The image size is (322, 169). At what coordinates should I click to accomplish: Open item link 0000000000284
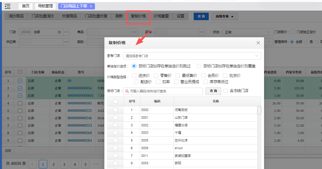80,141
